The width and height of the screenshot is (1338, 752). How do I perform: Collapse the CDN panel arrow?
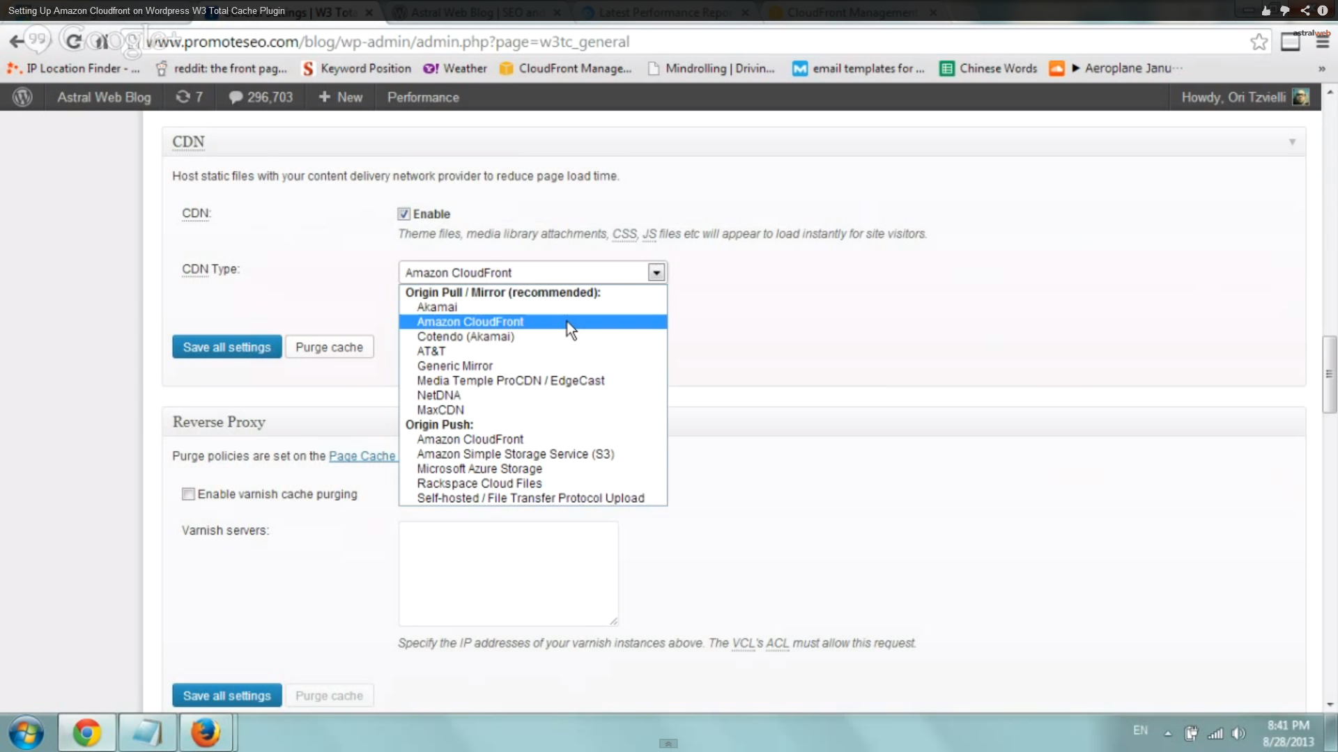[x=1292, y=142]
